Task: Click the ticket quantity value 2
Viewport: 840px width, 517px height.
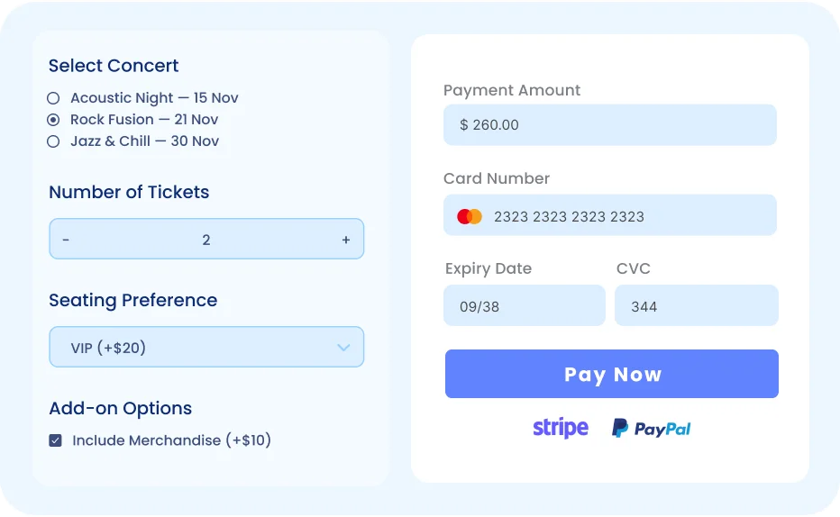Action: (x=206, y=240)
